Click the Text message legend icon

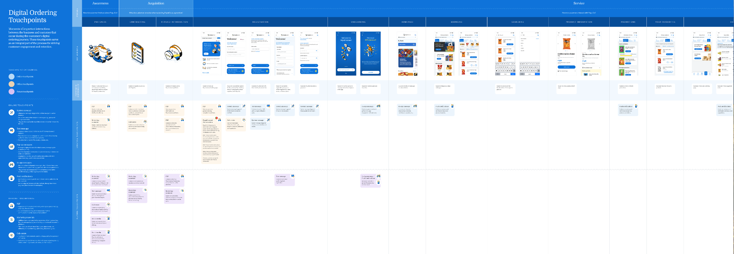pos(11,131)
